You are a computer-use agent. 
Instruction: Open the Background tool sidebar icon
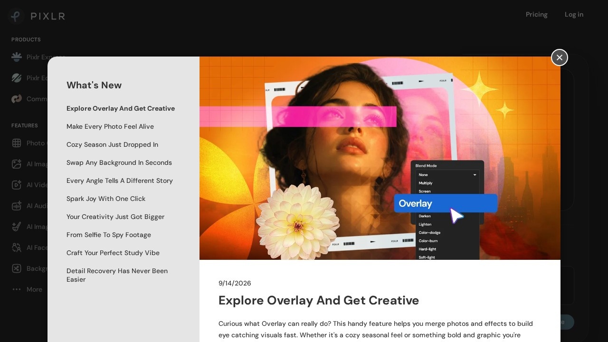[x=17, y=268]
